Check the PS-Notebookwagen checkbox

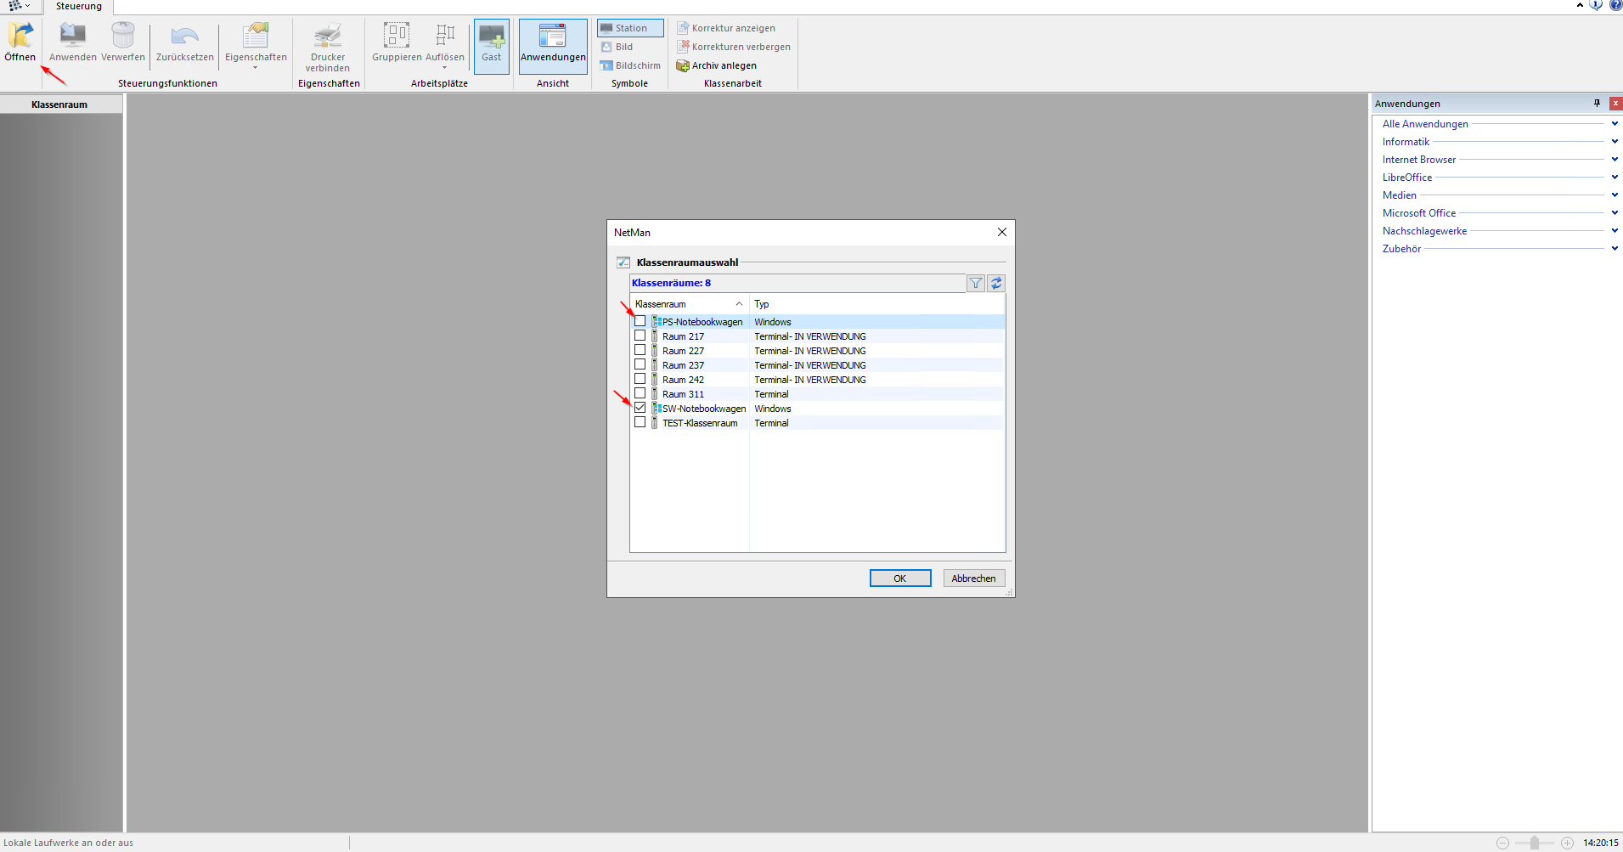coord(640,321)
